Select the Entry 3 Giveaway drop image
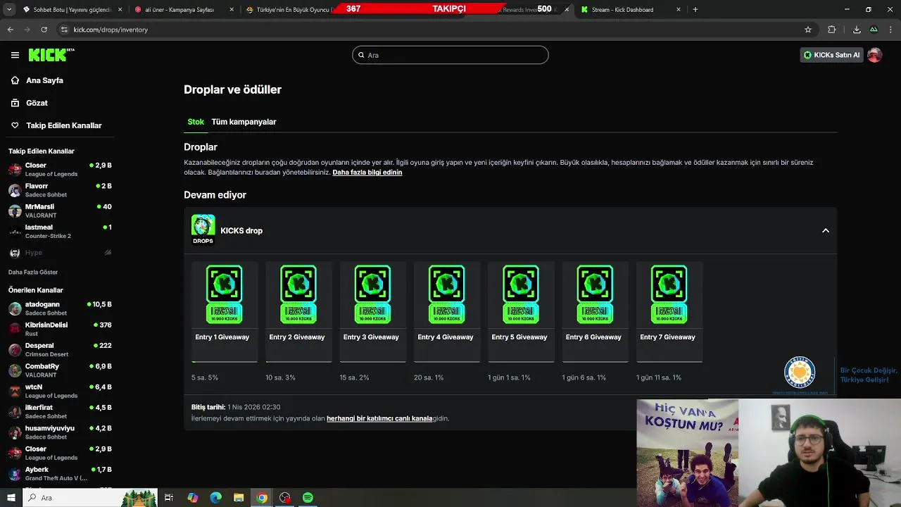Image resolution: width=901 pixels, height=507 pixels. tap(372, 294)
